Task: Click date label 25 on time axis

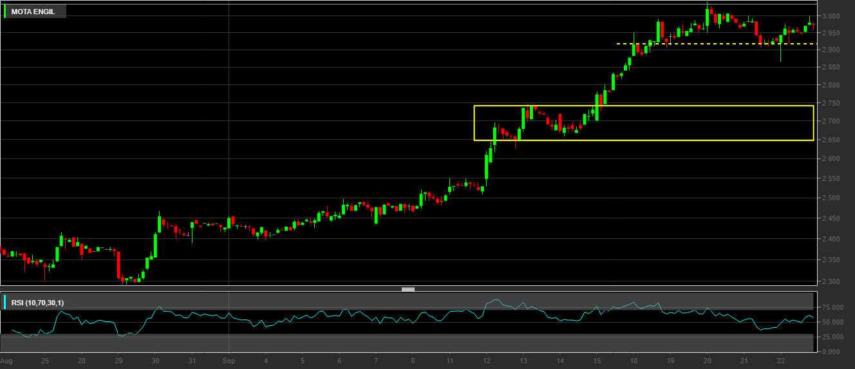Action: [45, 361]
